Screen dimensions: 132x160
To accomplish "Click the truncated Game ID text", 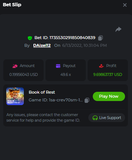I will pos(56,100).
